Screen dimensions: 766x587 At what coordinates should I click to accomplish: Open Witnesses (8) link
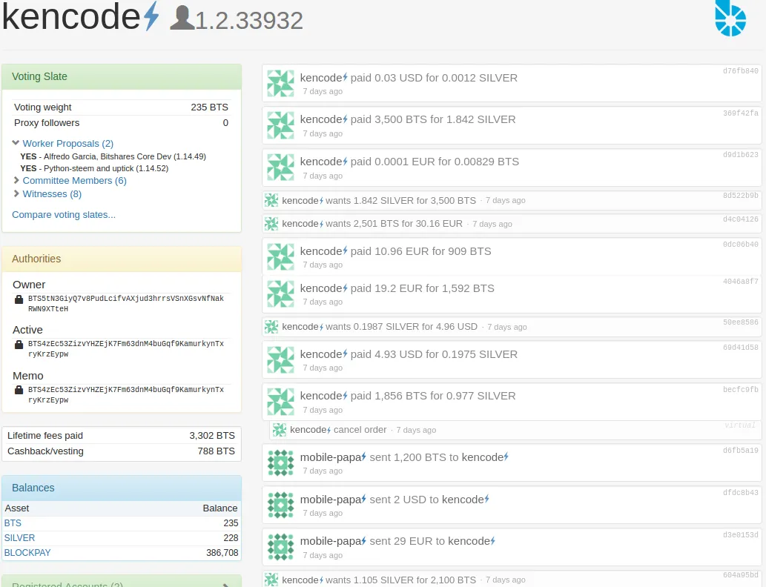(x=52, y=194)
